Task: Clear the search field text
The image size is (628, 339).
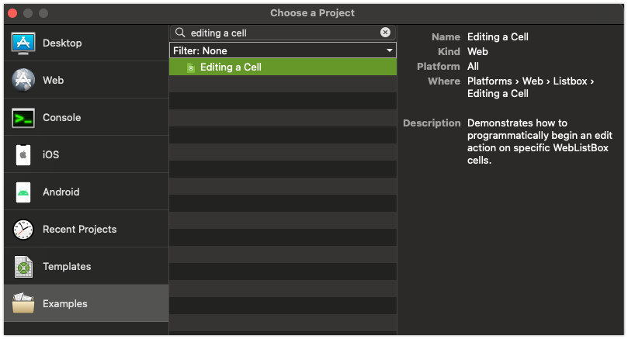Action: pyautogui.click(x=385, y=33)
